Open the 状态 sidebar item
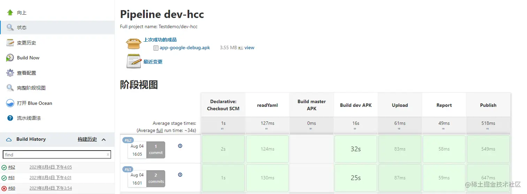527x194 pixels. pyautogui.click(x=22, y=27)
